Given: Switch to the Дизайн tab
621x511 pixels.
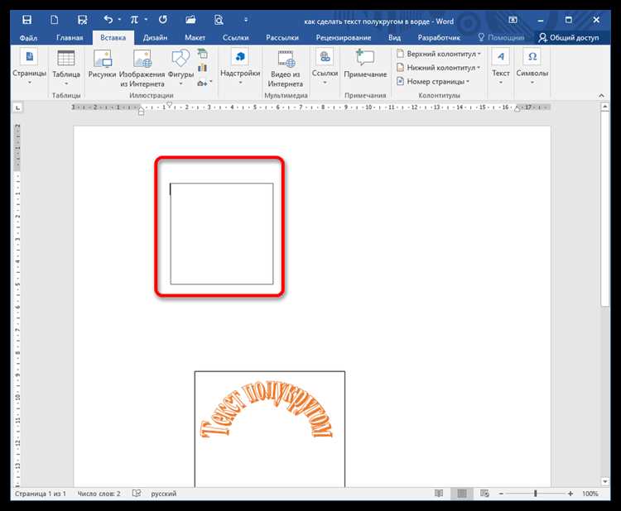Looking at the screenshot, I should (x=155, y=38).
